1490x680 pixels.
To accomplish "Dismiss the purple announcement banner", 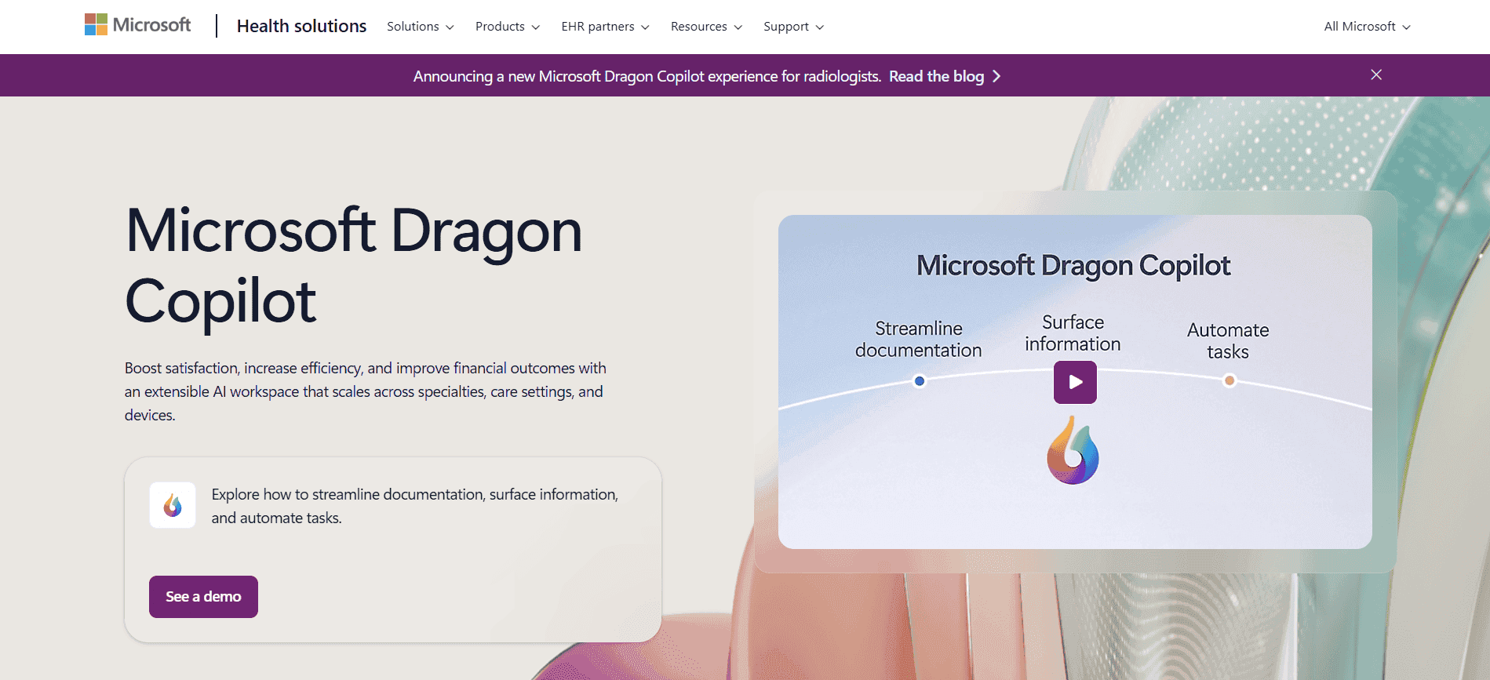I will (1376, 75).
